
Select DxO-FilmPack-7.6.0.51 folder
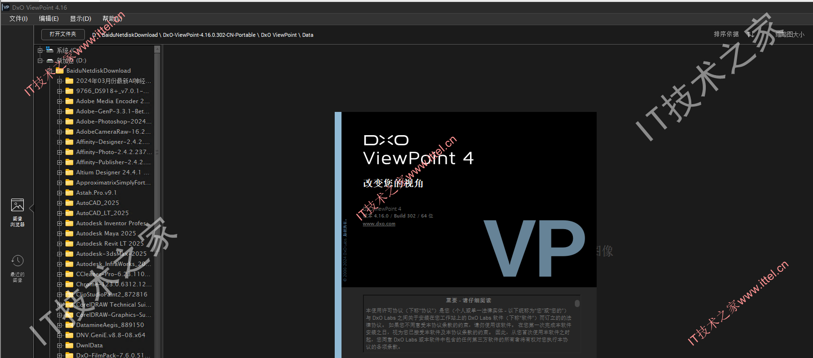coord(113,355)
